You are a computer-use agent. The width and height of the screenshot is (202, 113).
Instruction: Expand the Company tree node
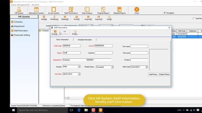point(40,31)
